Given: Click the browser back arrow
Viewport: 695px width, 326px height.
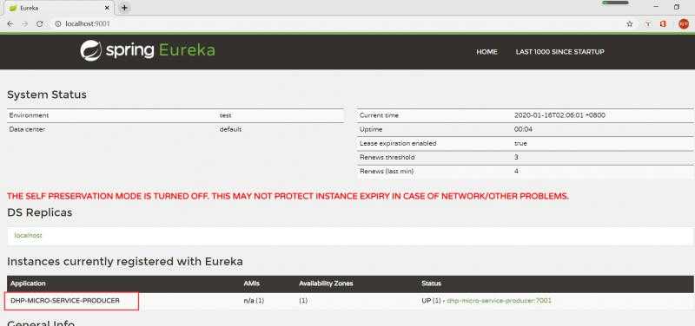Looking at the screenshot, I should (x=10, y=24).
